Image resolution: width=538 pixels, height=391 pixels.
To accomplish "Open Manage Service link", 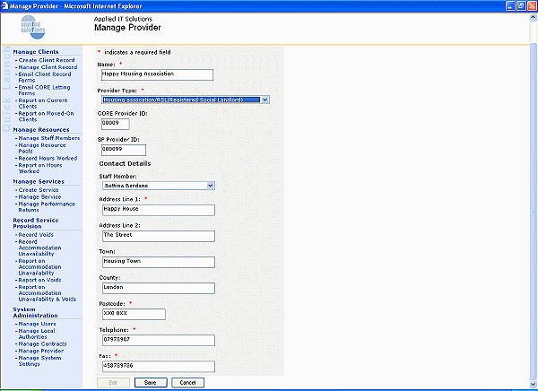I will 39,197.
